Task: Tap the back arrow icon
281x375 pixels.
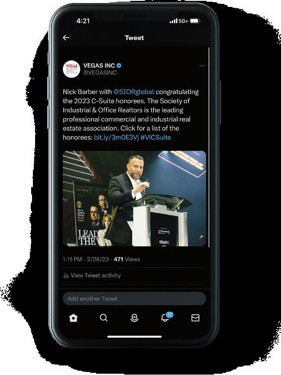Action: pos(66,38)
